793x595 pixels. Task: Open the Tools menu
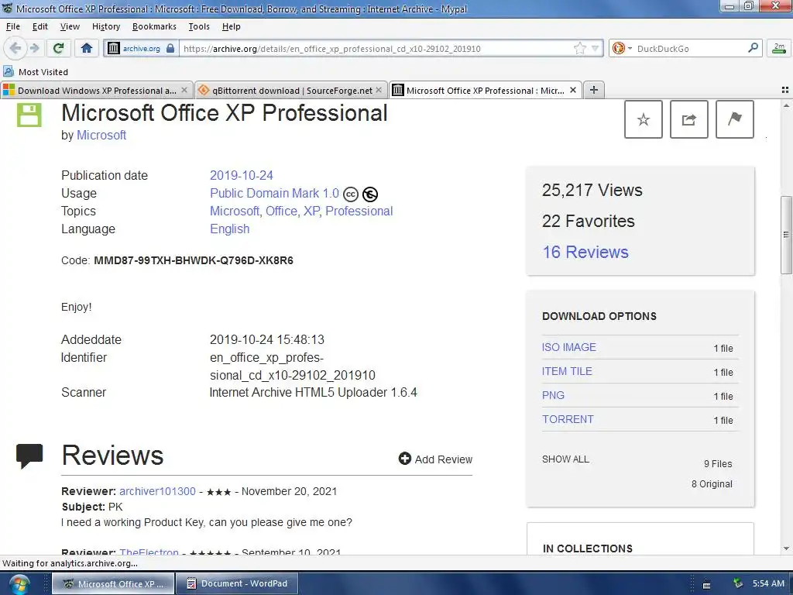click(199, 26)
